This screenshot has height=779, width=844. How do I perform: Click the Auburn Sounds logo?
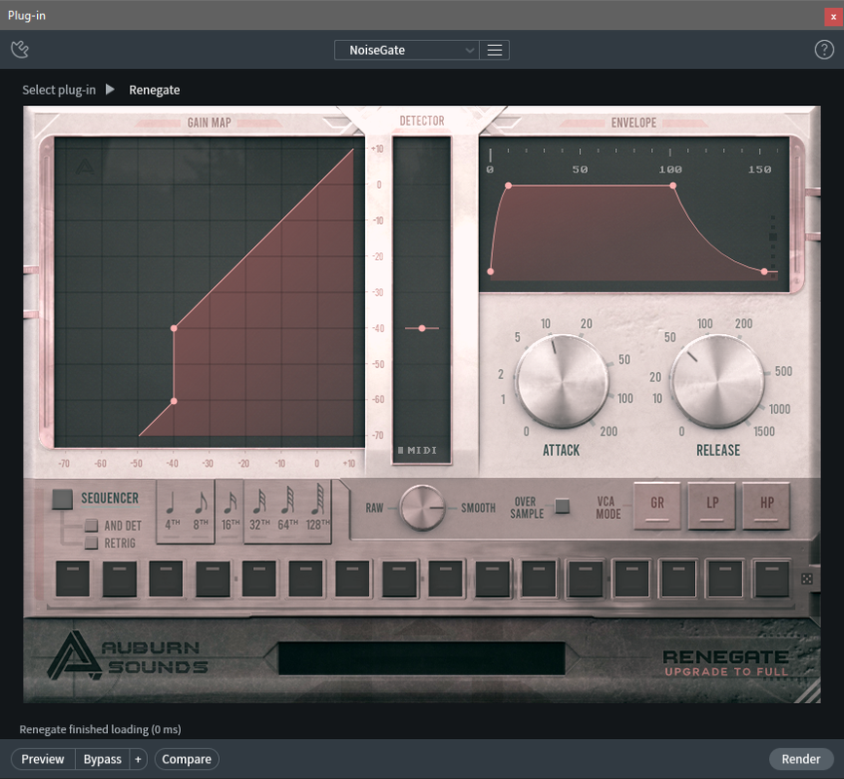tap(128, 655)
